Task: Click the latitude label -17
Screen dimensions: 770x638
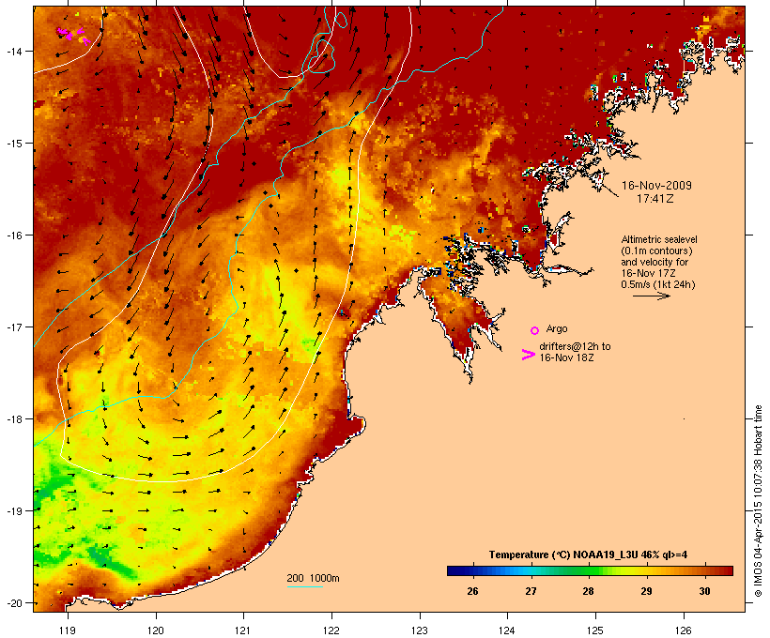Action: click(13, 327)
